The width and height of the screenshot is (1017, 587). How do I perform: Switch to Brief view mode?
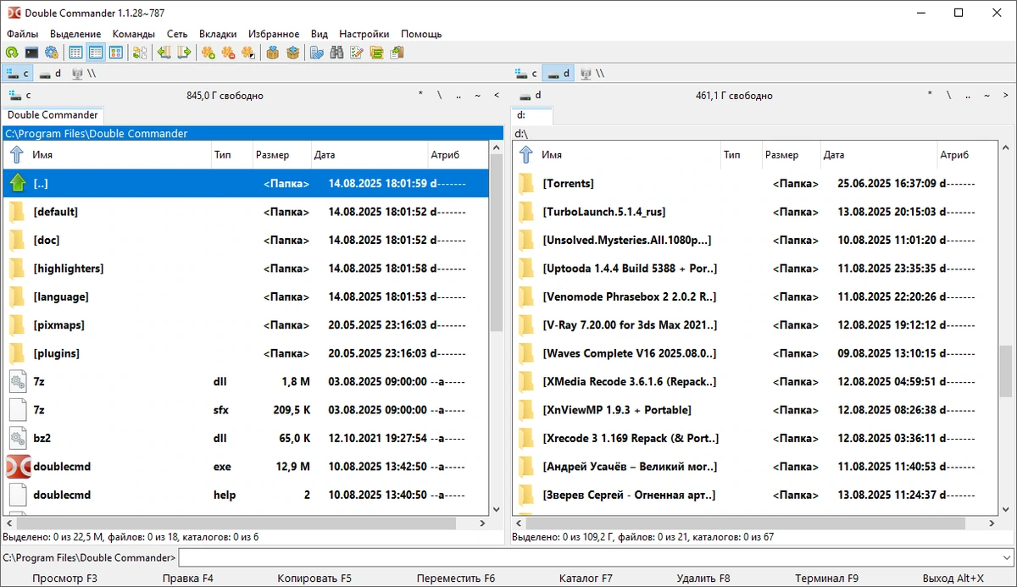76,53
